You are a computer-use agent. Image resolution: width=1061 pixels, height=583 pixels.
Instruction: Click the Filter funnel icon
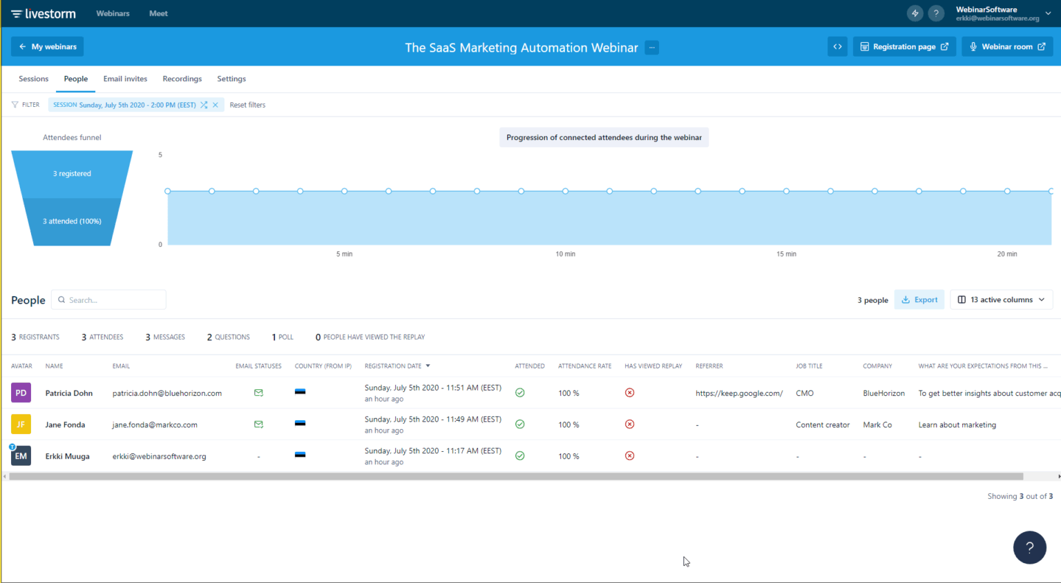coord(15,105)
